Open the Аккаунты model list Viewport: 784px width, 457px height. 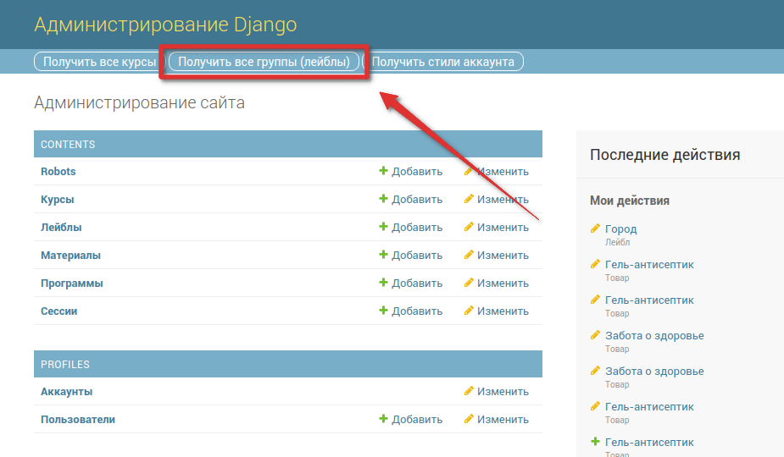[66, 392]
